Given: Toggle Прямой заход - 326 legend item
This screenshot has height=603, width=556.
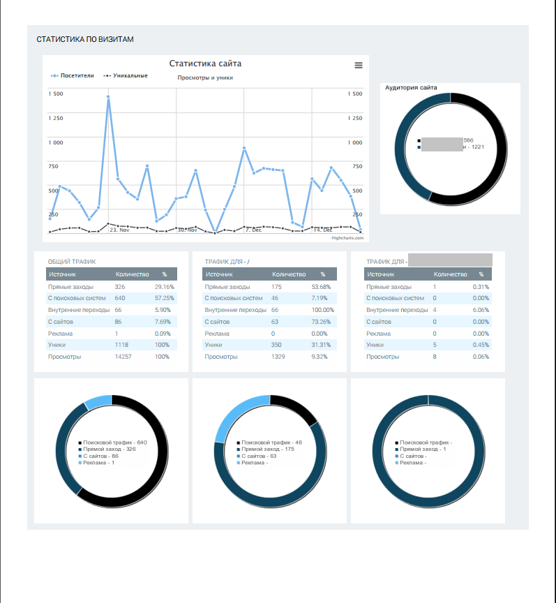Looking at the screenshot, I should (x=112, y=449).
